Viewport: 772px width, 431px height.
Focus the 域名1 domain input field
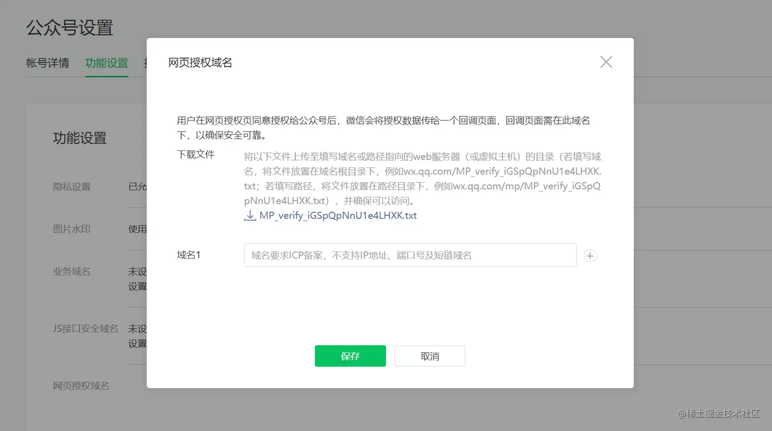point(411,255)
